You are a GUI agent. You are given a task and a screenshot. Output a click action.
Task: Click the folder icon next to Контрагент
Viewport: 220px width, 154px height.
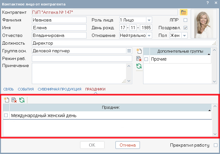point(183,12)
